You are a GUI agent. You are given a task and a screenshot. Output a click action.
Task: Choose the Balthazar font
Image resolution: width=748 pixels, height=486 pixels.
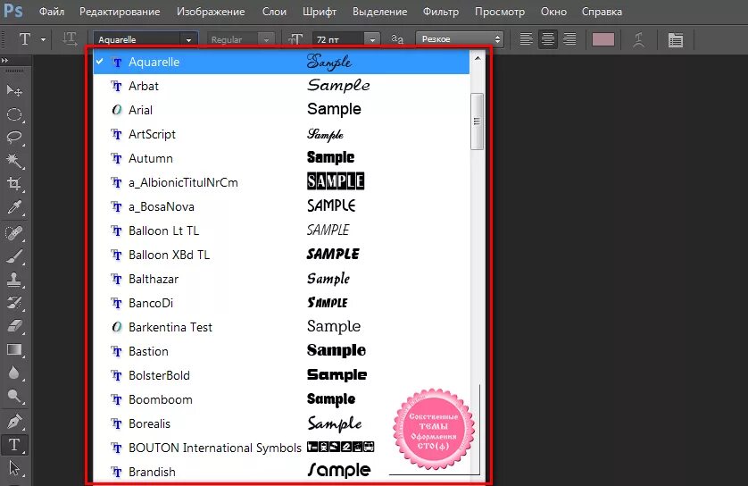(281, 279)
